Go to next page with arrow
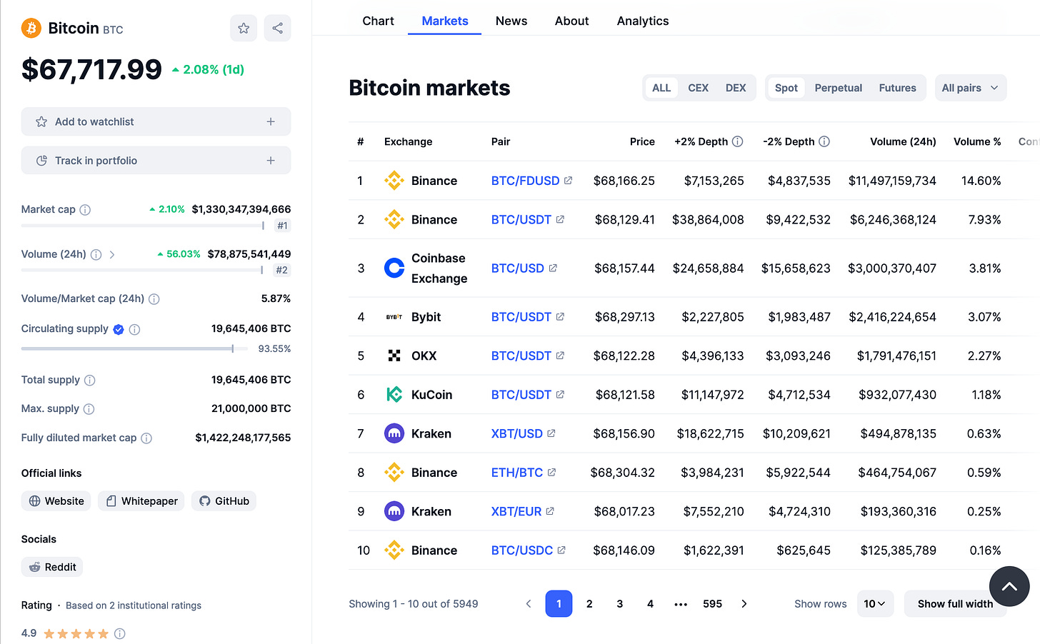This screenshot has width=1040, height=644. pyautogui.click(x=744, y=604)
